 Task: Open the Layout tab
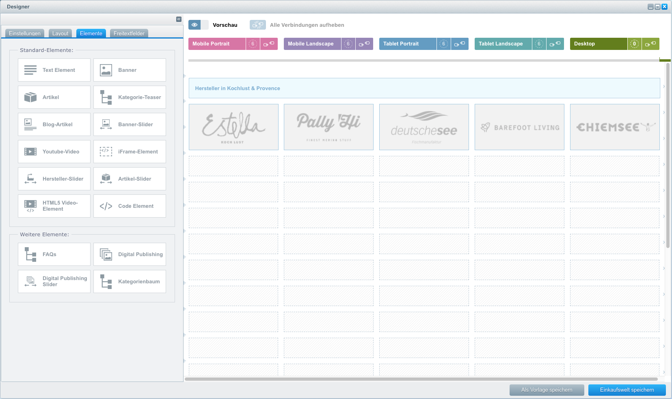(60, 33)
